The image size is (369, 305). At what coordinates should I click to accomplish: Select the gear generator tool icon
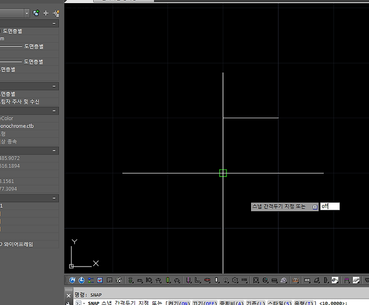(235, 280)
